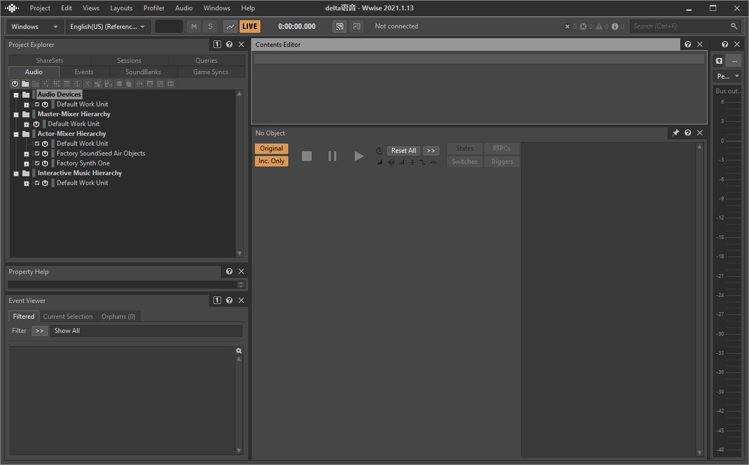Click the Start Capture profiler icon
The image size is (749, 465).
click(x=230, y=26)
